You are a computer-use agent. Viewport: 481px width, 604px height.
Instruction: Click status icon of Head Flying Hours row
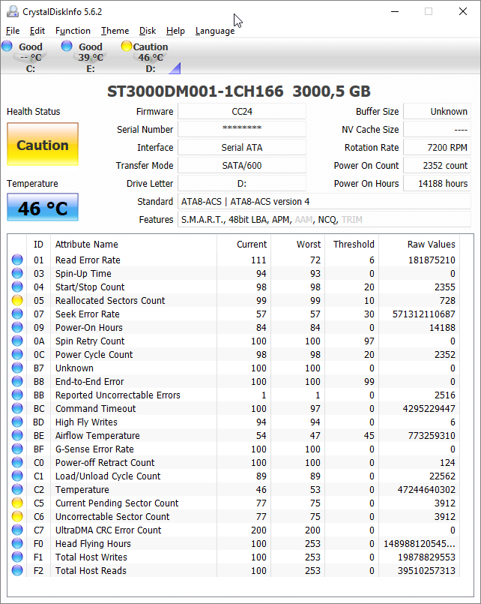point(17,543)
